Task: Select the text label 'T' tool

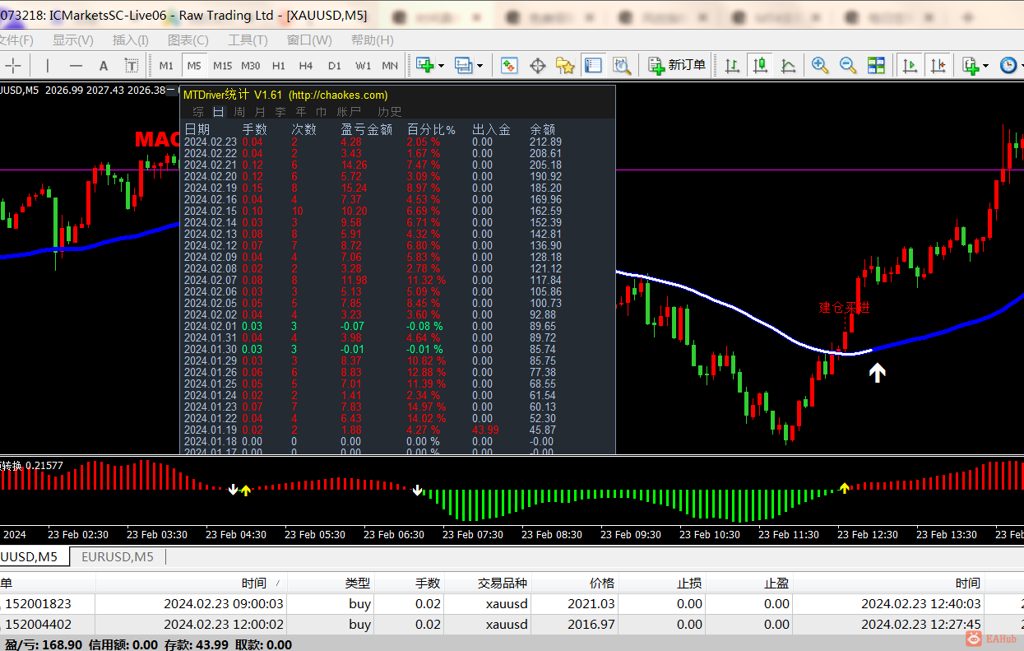Action: [x=131, y=66]
